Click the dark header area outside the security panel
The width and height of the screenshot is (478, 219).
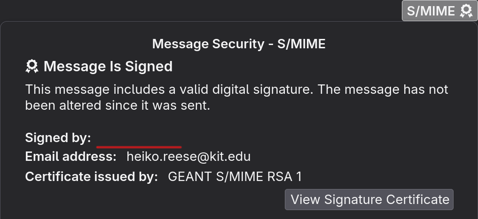tap(198, 10)
